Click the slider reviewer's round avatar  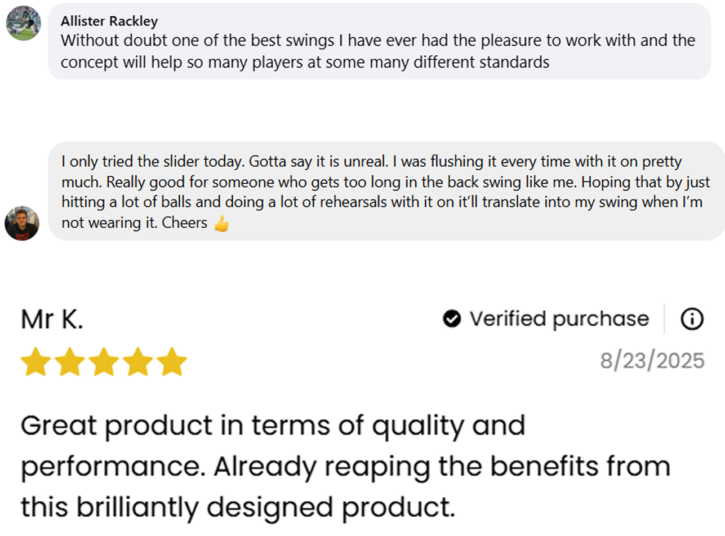[x=22, y=223]
